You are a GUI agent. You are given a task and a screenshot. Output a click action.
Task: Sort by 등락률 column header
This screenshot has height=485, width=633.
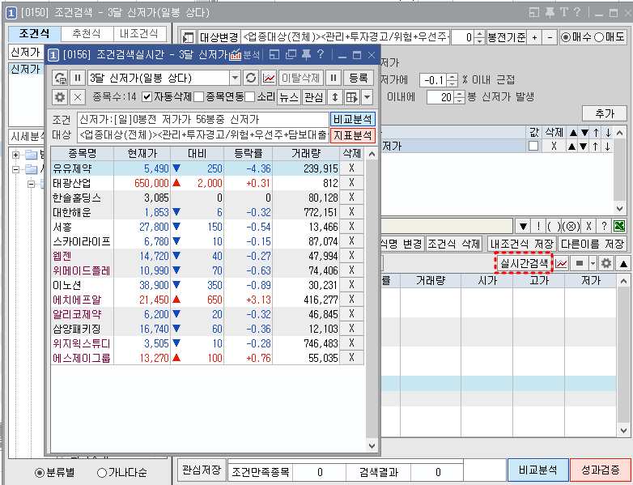(x=248, y=154)
